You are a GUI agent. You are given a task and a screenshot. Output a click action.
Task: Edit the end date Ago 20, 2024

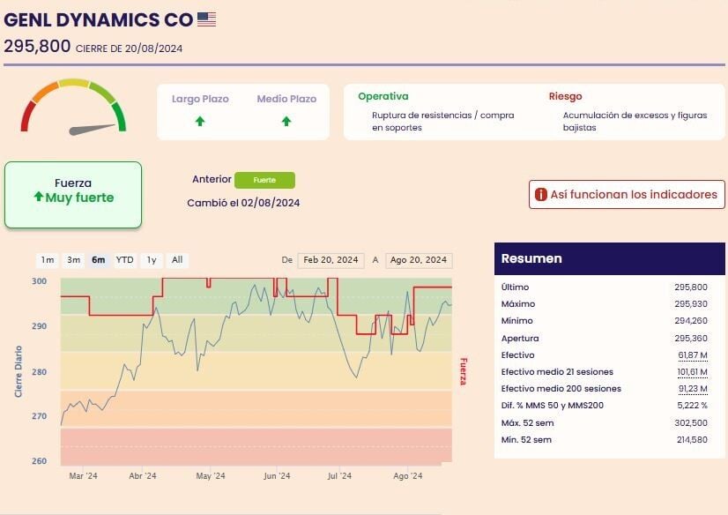point(419,260)
